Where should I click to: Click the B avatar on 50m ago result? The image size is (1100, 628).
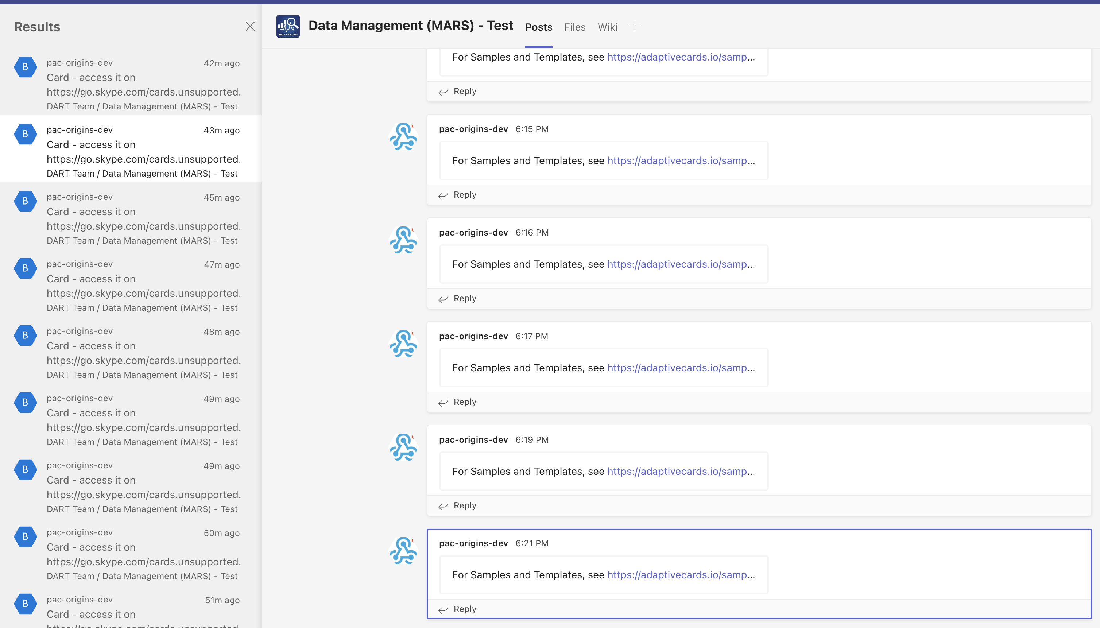[x=26, y=536]
